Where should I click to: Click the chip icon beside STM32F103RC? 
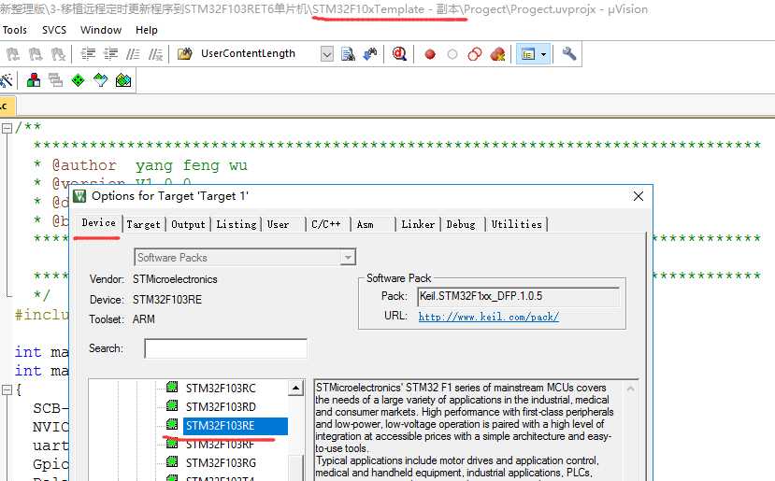(172, 387)
